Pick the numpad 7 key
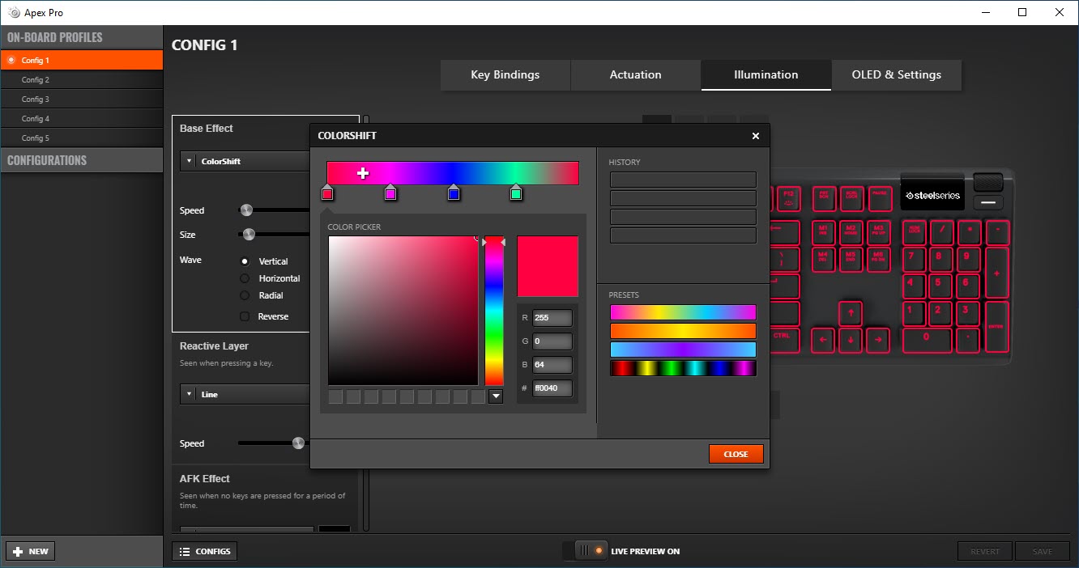1079x568 pixels. click(x=913, y=259)
